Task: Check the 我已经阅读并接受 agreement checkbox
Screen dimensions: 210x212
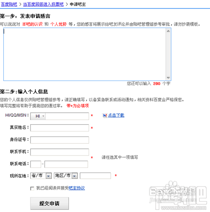Action: pos(32,189)
